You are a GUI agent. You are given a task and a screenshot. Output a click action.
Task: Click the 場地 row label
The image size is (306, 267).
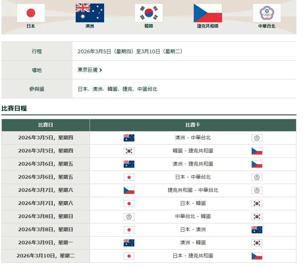[37, 70]
